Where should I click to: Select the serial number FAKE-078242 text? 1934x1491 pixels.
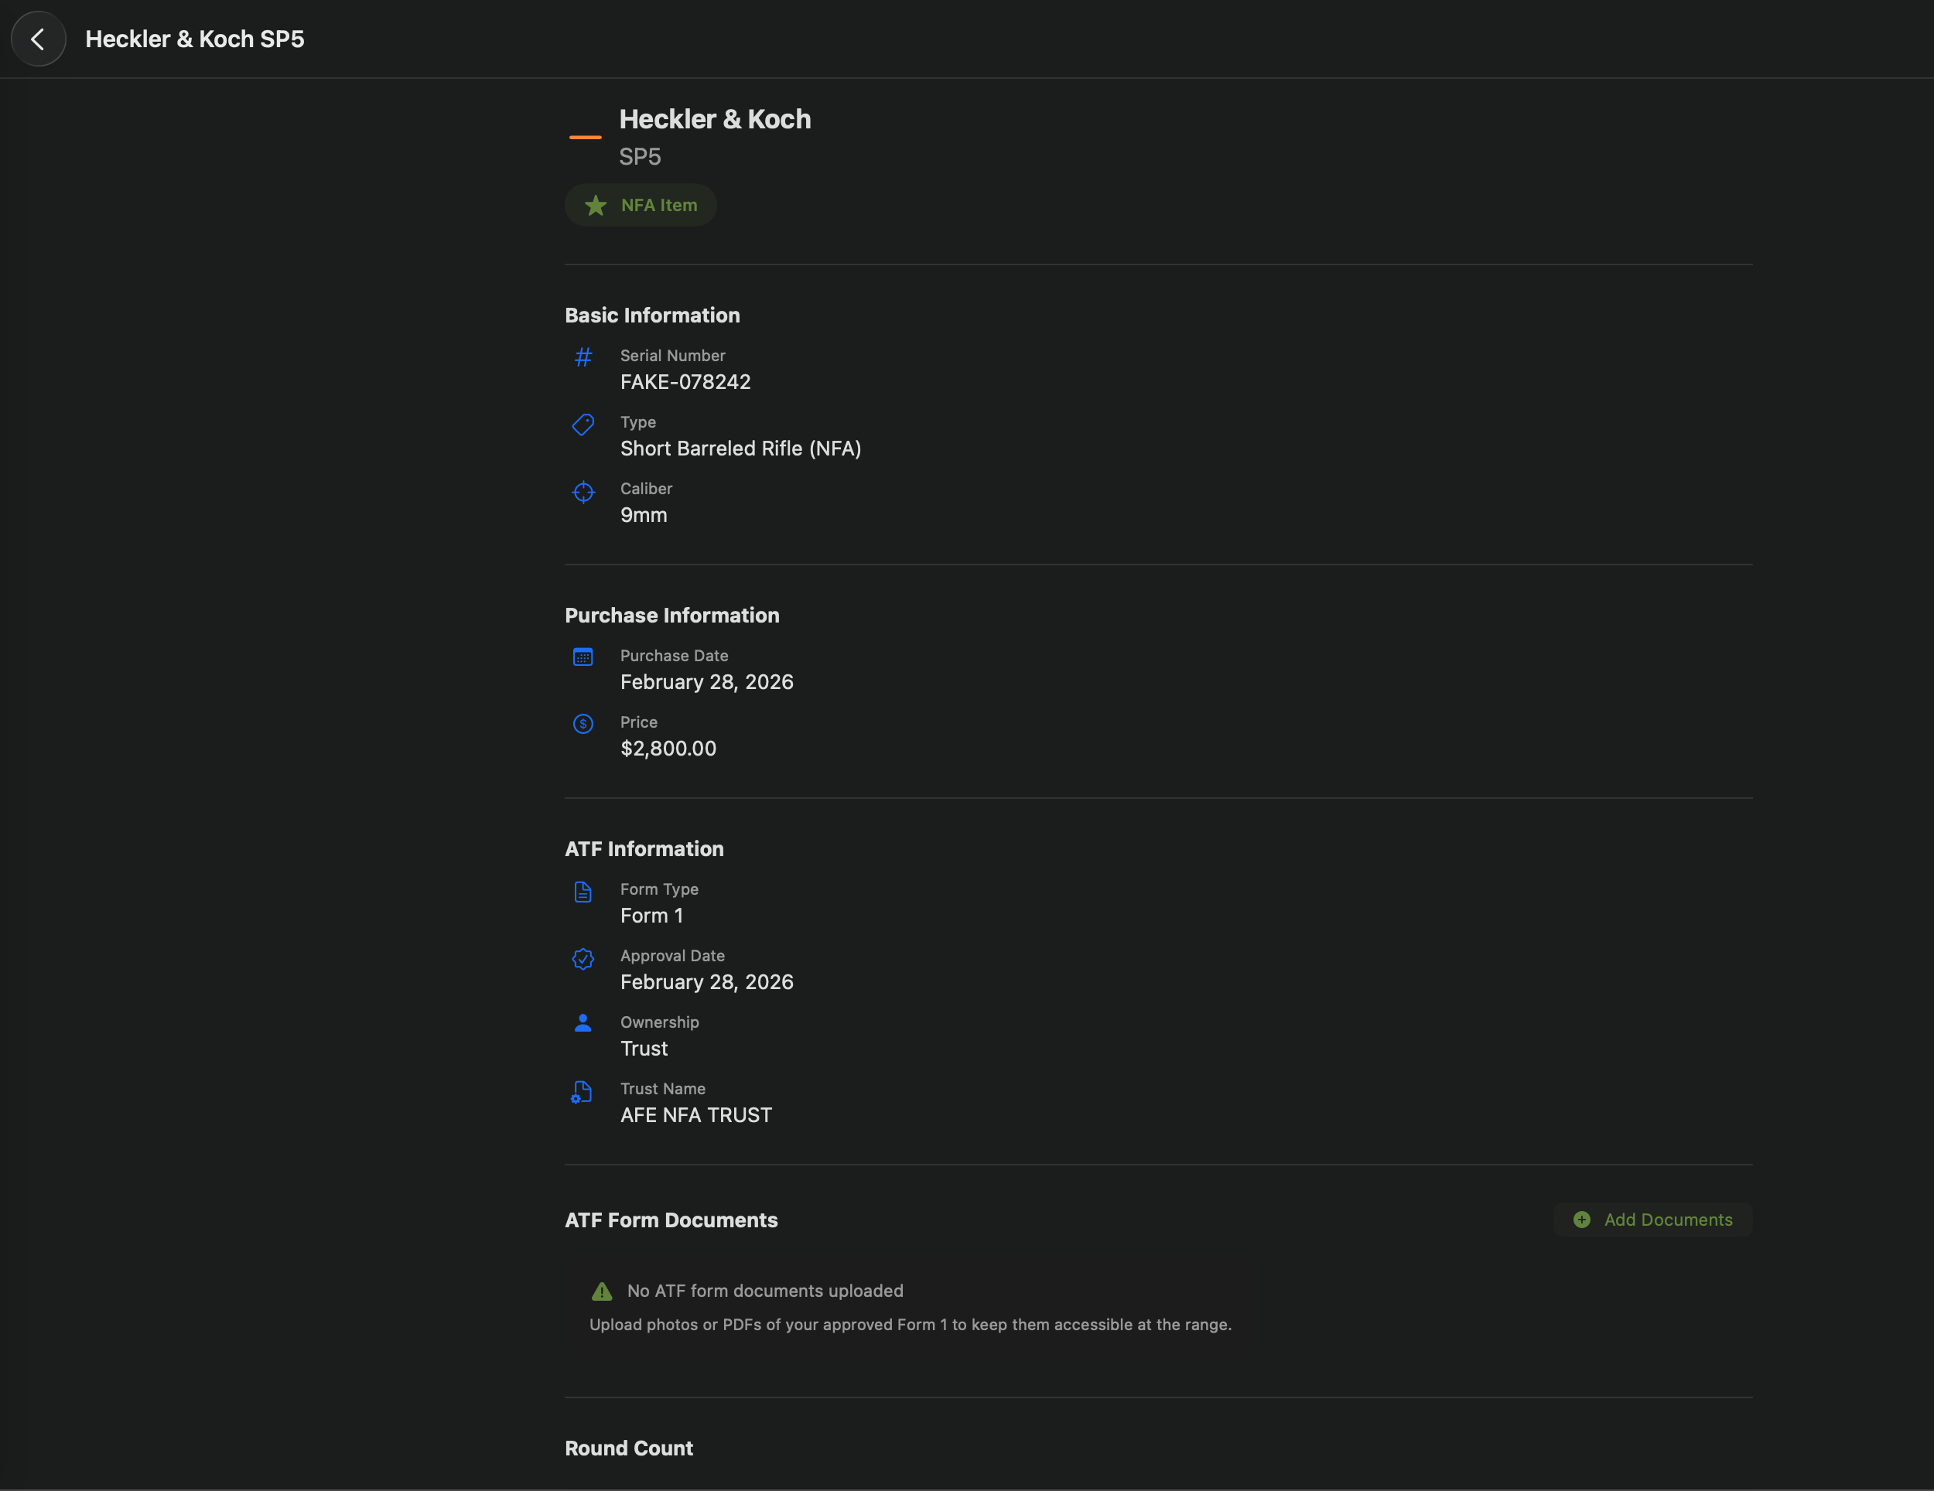tap(685, 381)
